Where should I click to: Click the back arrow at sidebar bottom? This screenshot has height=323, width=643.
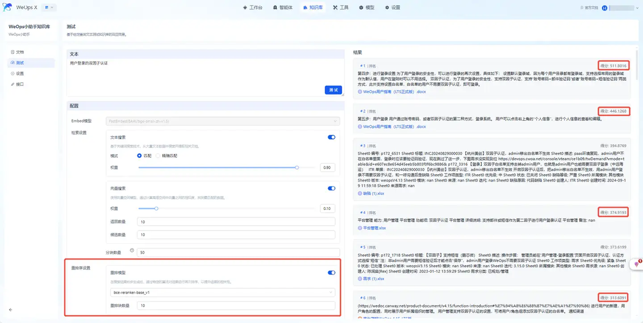click(x=11, y=310)
